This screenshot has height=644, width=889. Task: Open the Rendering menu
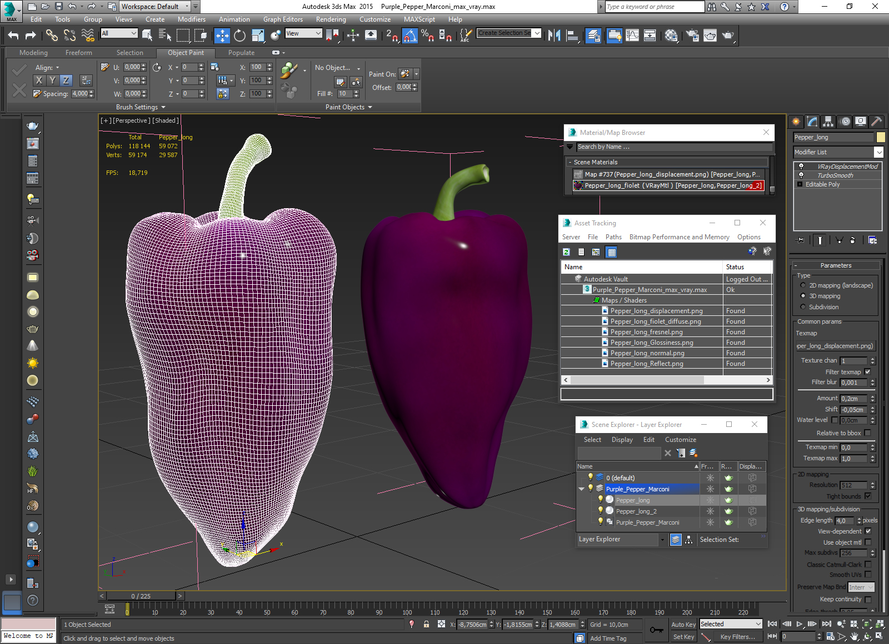pyautogui.click(x=331, y=19)
